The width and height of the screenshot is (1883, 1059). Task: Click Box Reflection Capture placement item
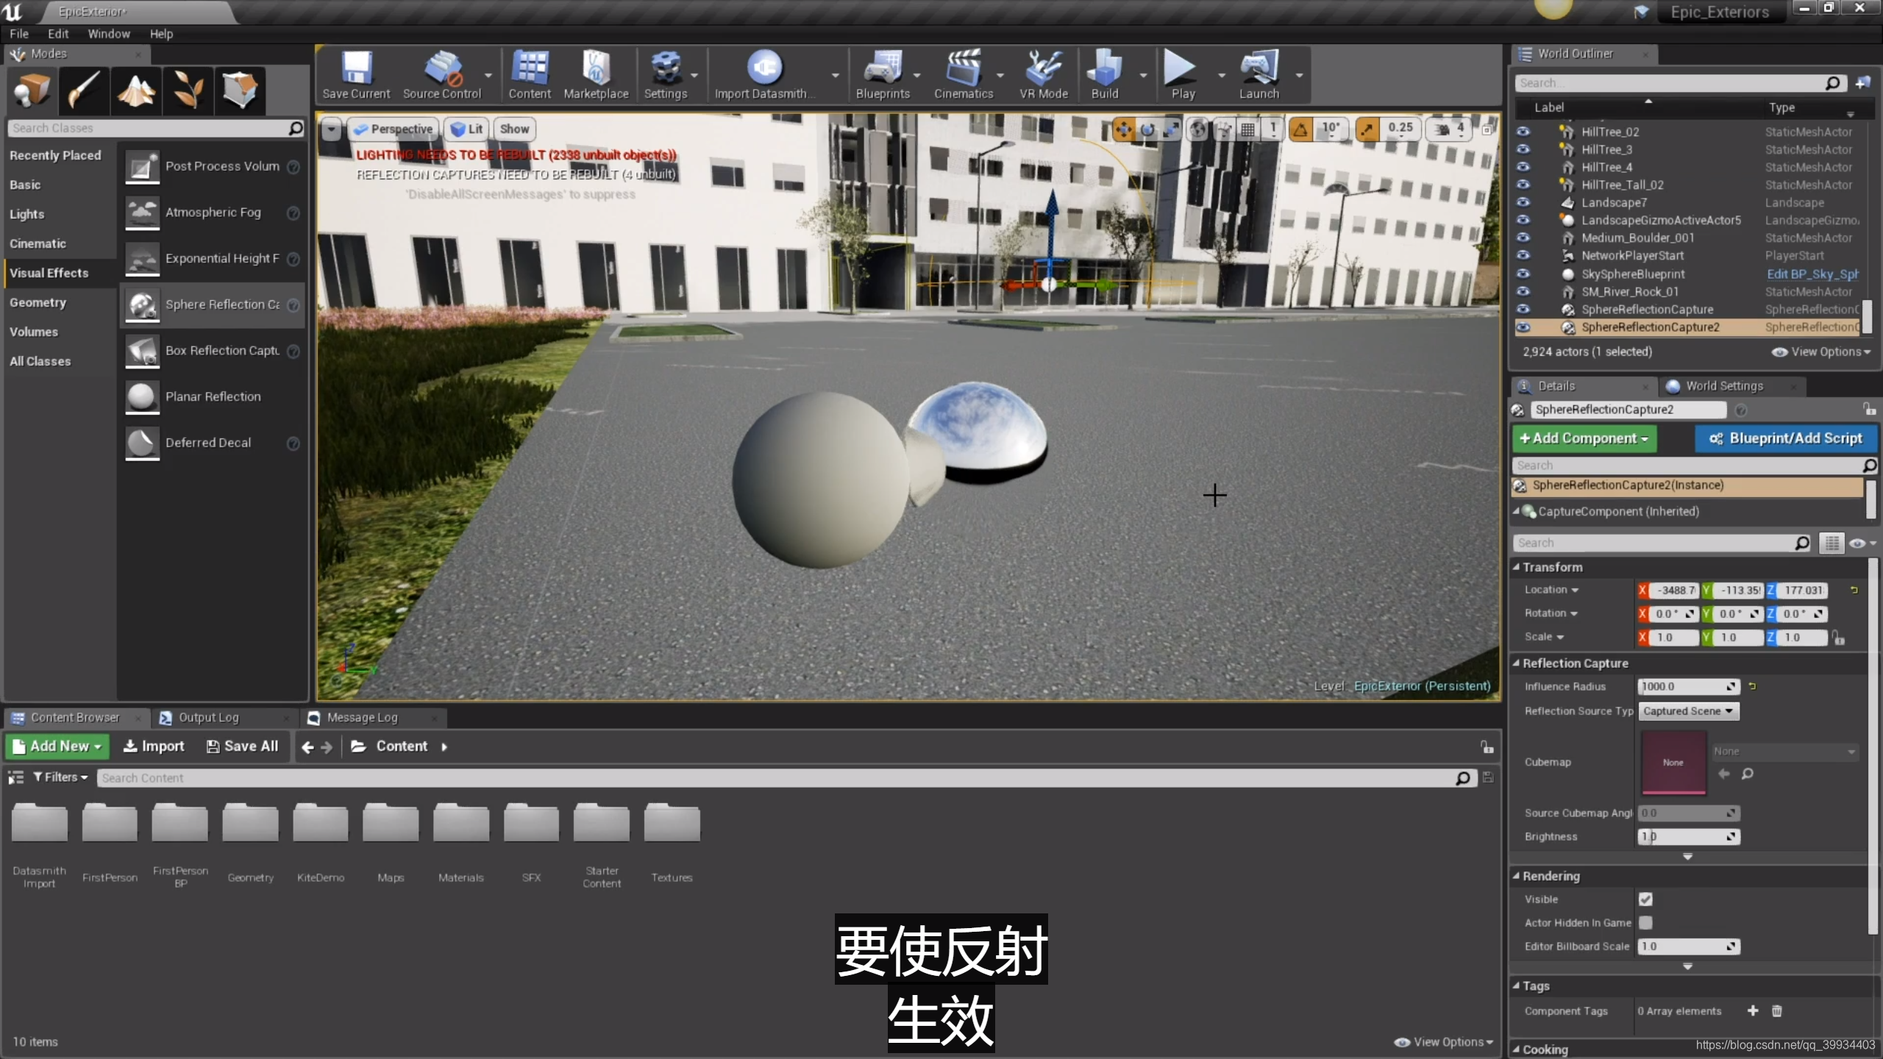[x=213, y=351]
